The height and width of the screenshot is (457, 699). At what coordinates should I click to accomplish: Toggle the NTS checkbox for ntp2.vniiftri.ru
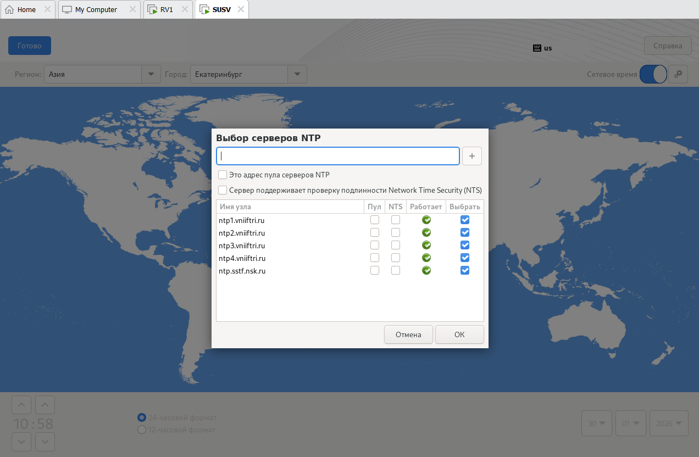click(x=396, y=233)
